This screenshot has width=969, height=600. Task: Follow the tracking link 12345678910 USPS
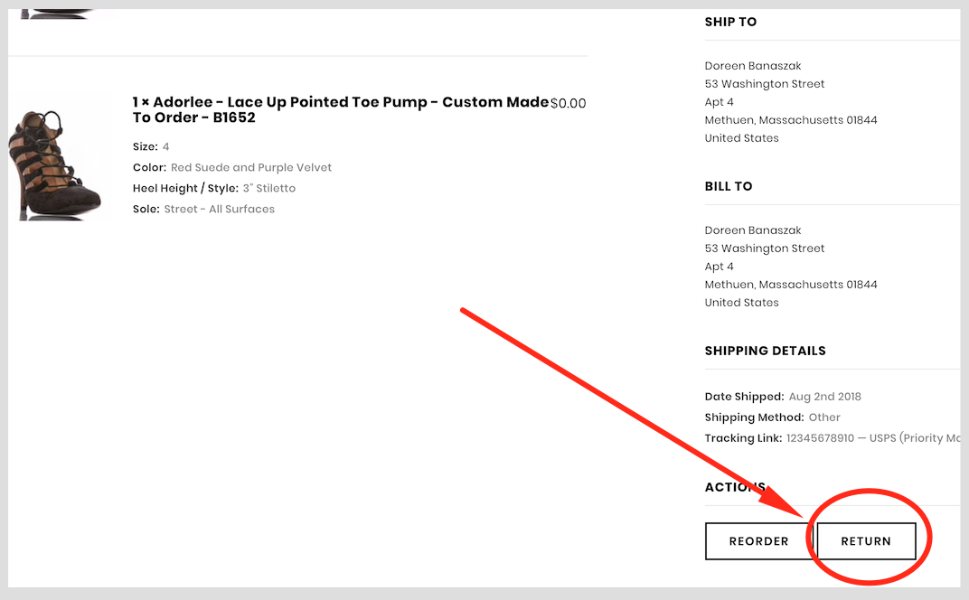(873, 438)
